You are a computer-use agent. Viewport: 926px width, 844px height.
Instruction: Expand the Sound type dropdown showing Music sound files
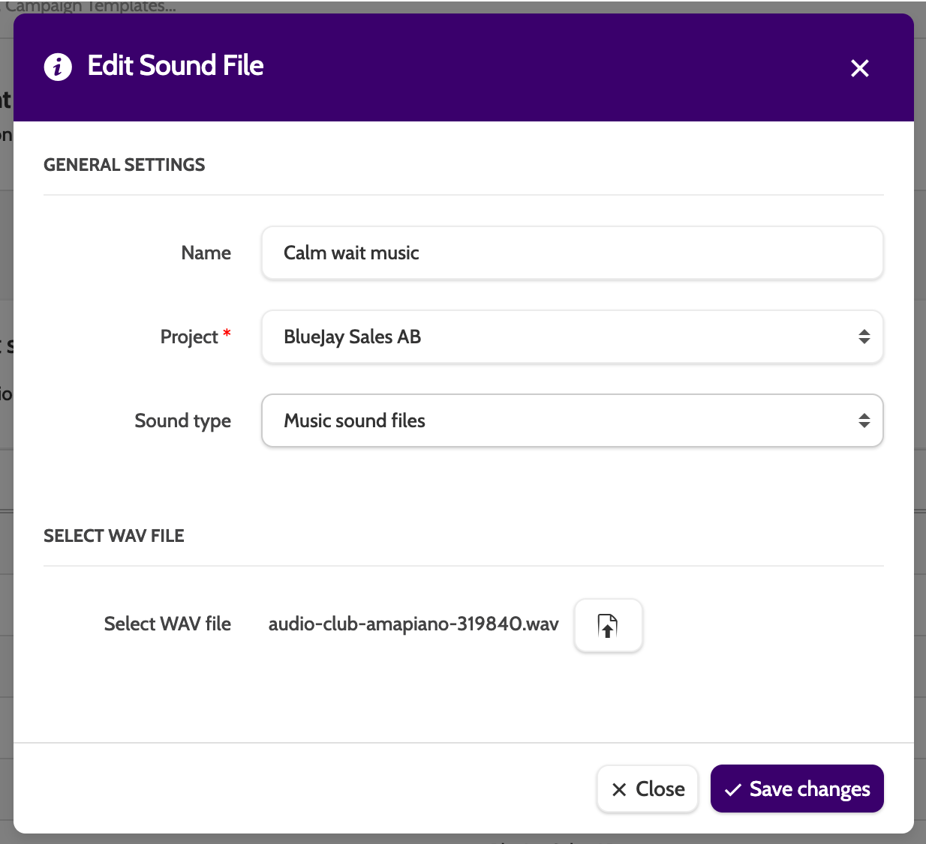tap(555, 421)
